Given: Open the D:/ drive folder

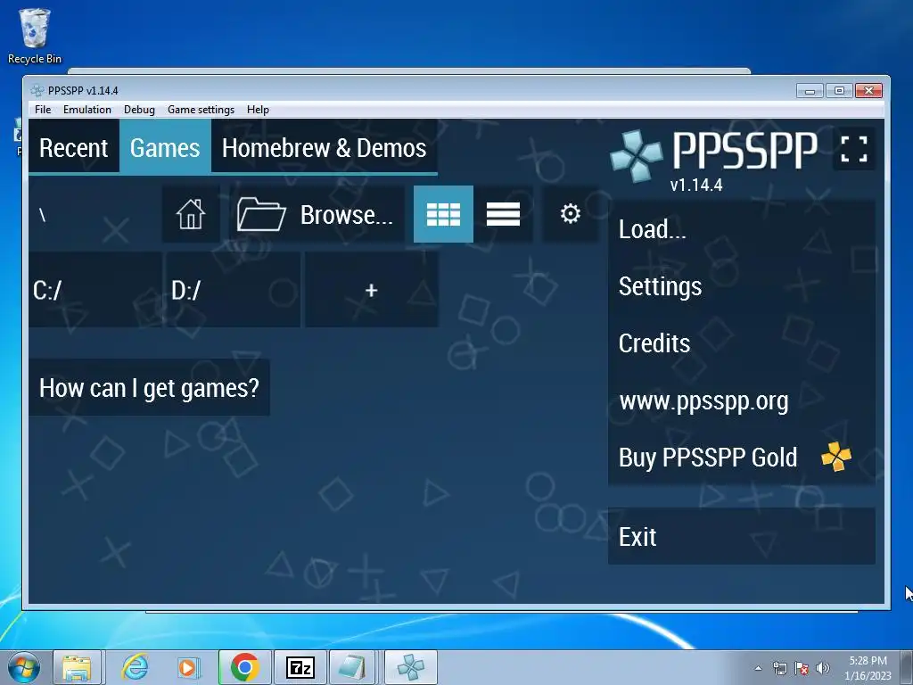Looking at the screenshot, I should (234, 290).
